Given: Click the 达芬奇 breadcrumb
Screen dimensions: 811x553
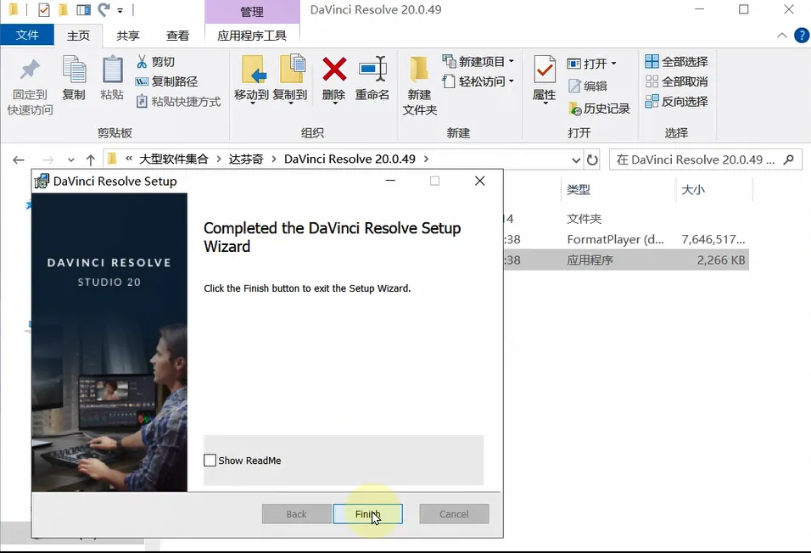Looking at the screenshot, I should tap(246, 159).
